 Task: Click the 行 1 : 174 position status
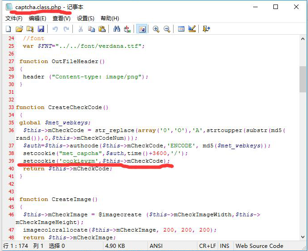tap(16, 246)
